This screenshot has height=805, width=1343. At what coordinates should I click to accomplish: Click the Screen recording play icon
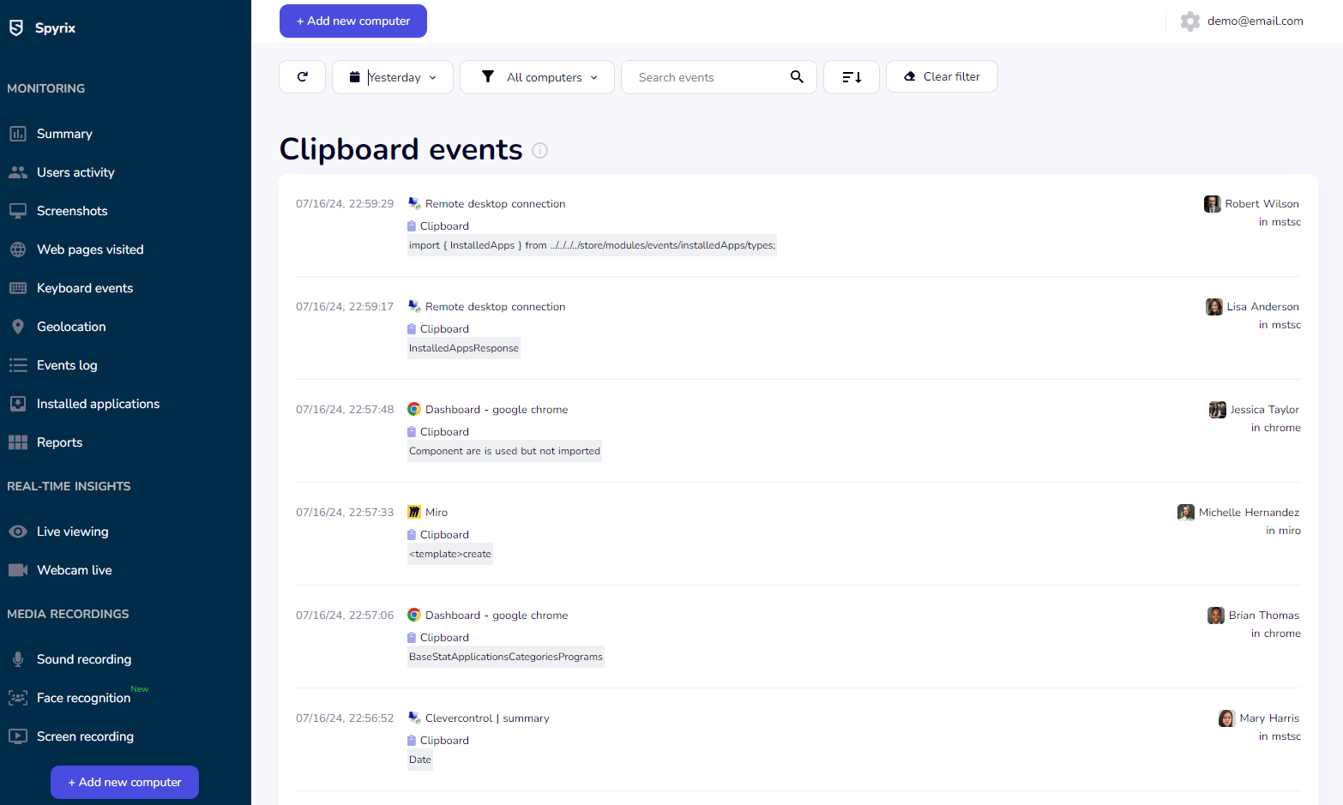point(18,736)
